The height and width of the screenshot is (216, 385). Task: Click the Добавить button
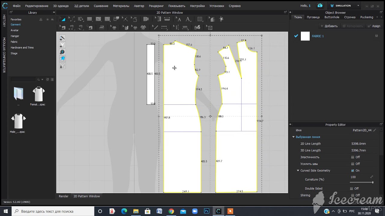pyautogui.click(x=329, y=26)
